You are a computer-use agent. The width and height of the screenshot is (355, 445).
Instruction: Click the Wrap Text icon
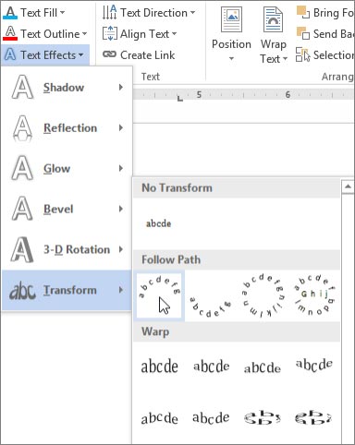pyautogui.click(x=273, y=19)
